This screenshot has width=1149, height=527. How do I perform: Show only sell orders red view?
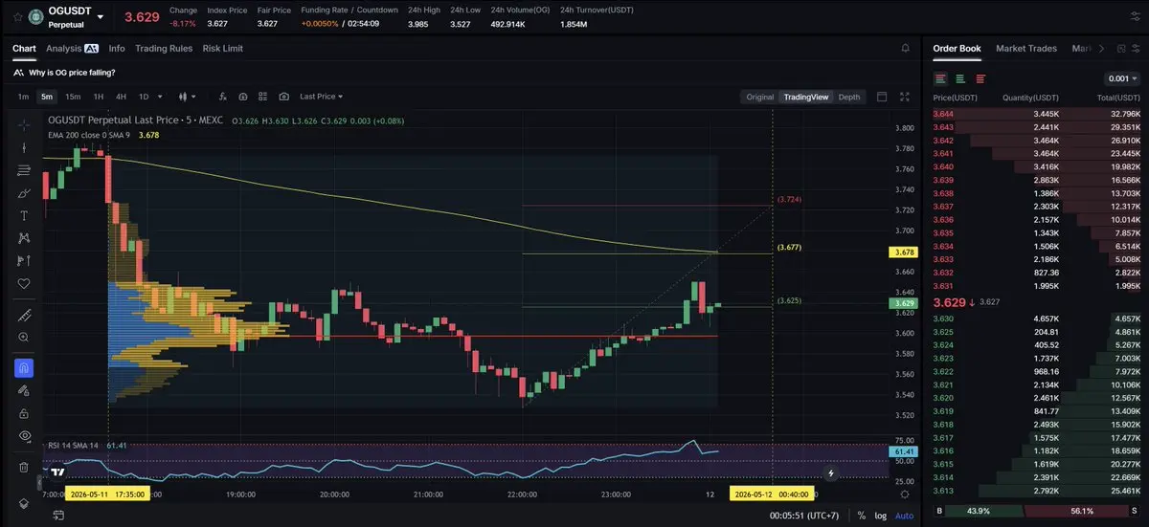tap(980, 78)
